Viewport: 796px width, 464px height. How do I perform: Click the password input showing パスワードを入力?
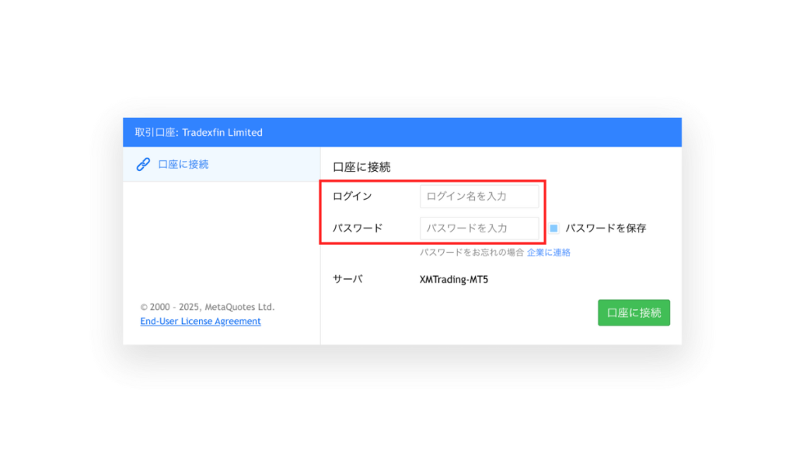tap(480, 228)
